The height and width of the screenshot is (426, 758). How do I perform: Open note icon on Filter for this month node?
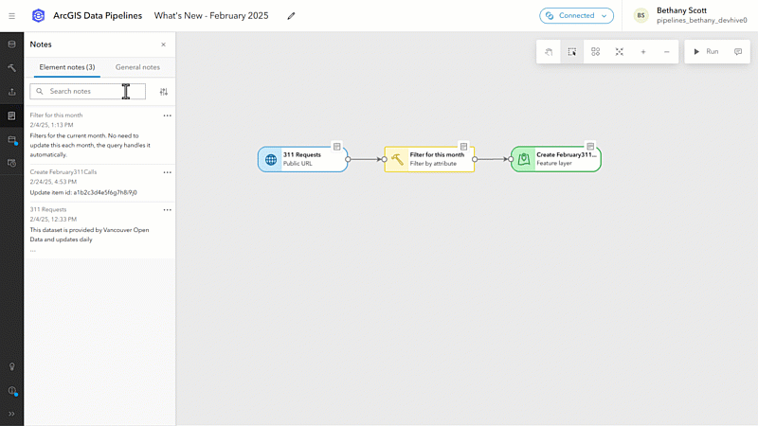coord(463,147)
